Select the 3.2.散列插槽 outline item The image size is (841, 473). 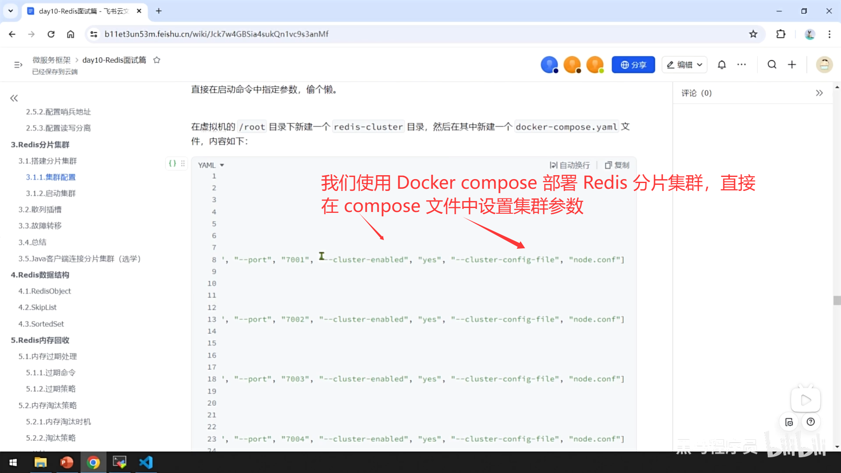click(40, 209)
